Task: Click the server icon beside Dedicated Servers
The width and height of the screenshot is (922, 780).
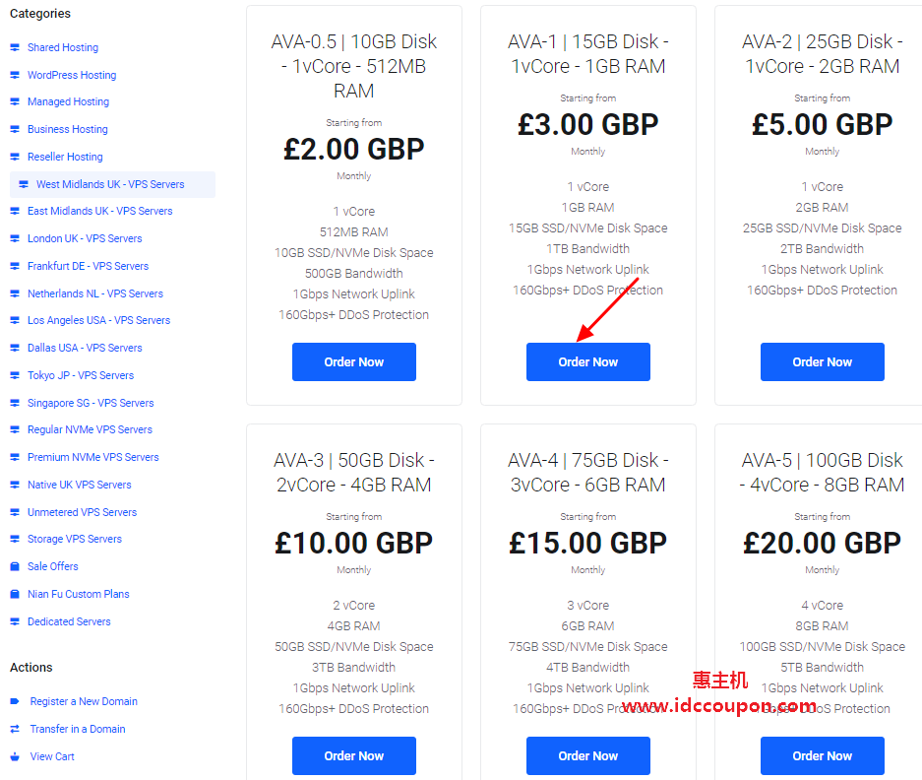Action: pyautogui.click(x=15, y=622)
